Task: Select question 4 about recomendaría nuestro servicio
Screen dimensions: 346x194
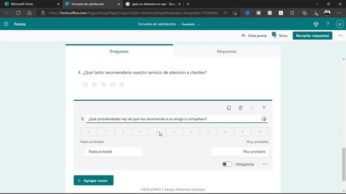Action: [x=142, y=72]
